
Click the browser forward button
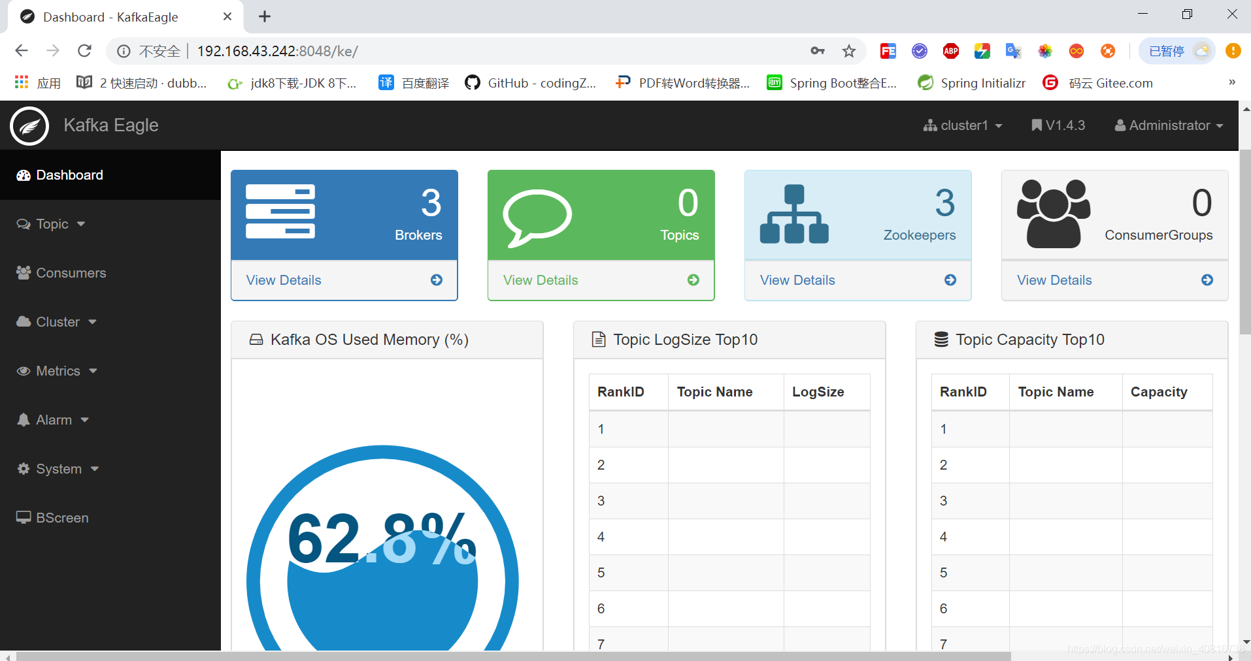pyautogui.click(x=53, y=51)
